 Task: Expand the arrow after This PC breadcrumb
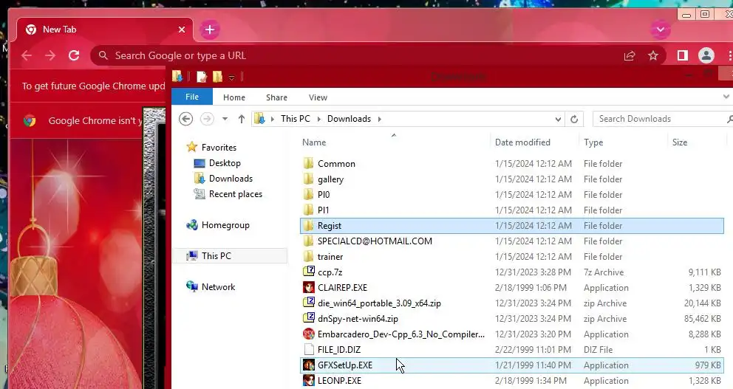(x=318, y=119)
